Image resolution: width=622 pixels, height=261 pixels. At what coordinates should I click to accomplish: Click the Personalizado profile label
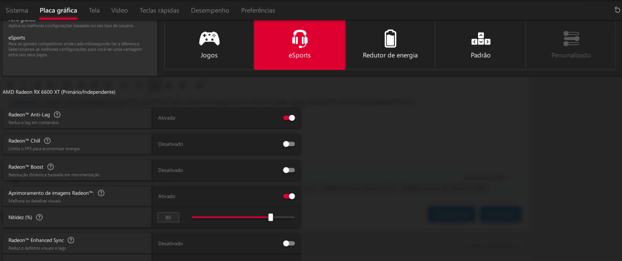[x=571, y=55]
